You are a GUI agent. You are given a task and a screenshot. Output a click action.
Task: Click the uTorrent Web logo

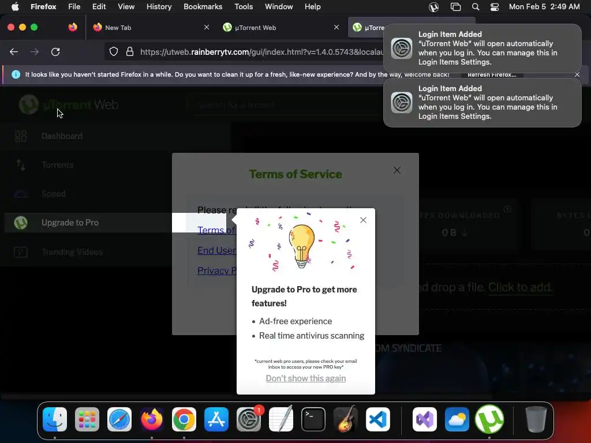pos(69,104)
